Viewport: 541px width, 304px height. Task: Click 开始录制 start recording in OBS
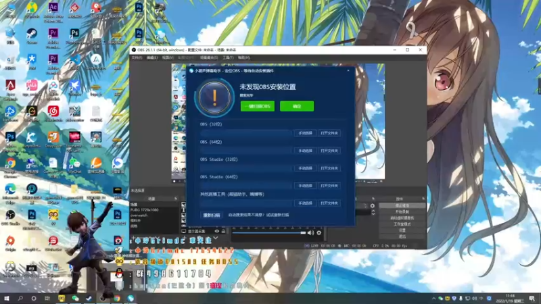(x=402, y=211)
